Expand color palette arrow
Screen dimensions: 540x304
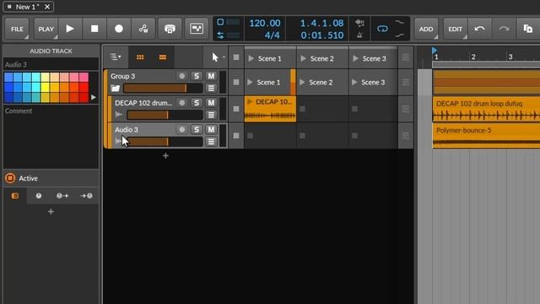click(94, 98)
